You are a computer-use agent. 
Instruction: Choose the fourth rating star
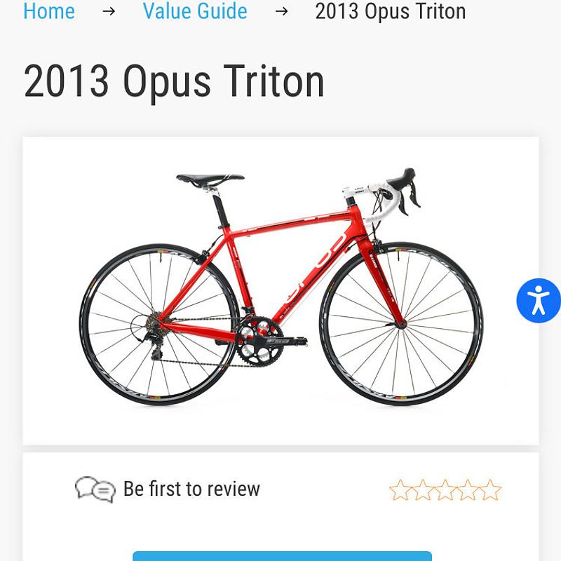(468, 490)
